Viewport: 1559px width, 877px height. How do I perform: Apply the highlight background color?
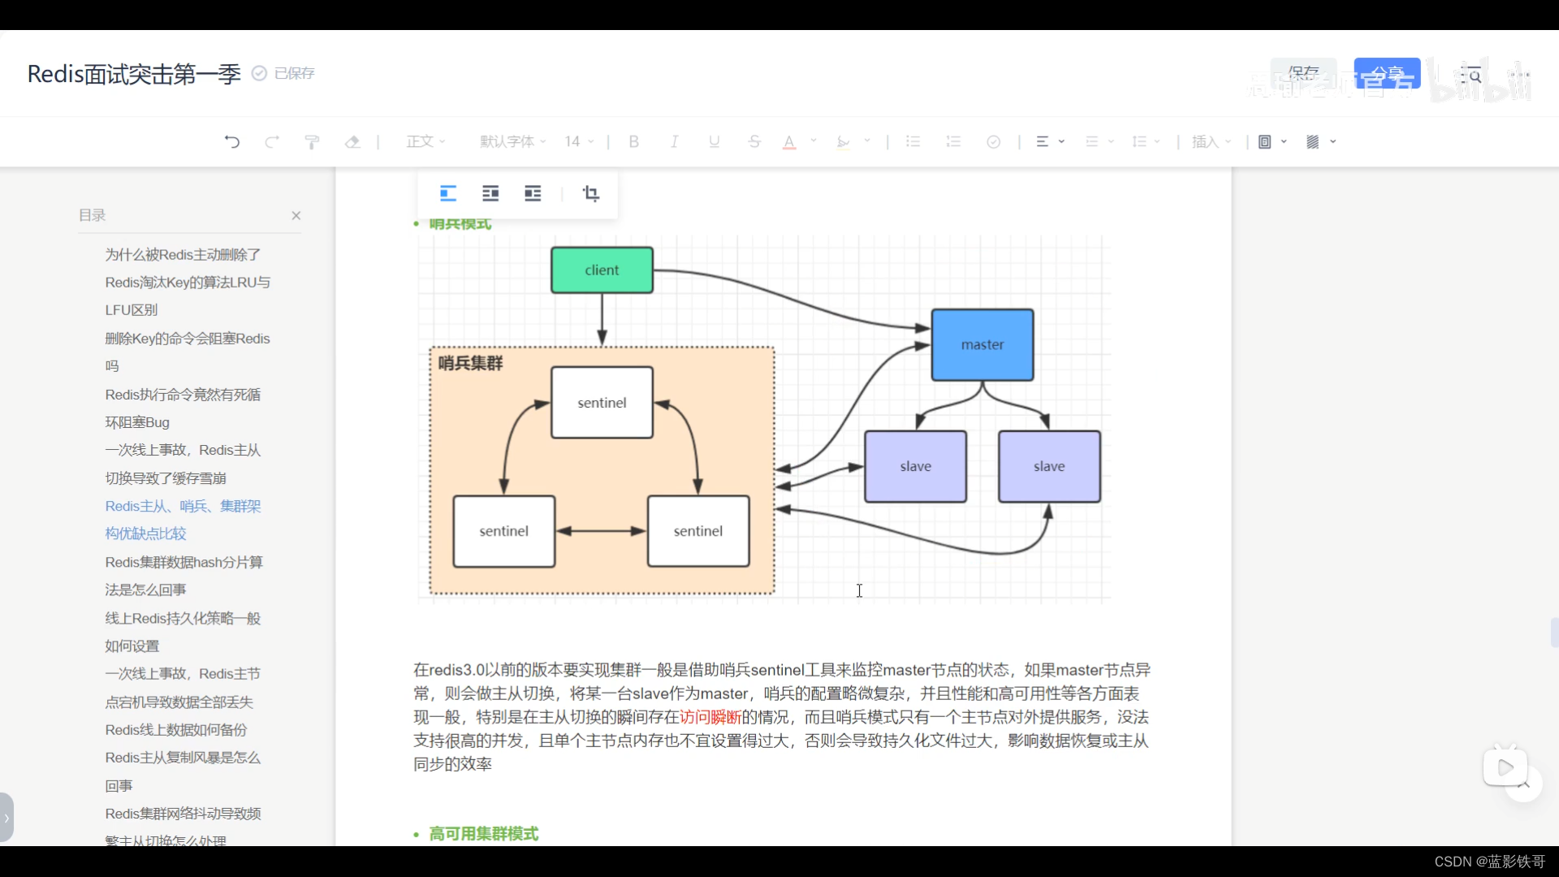pos(844,142)
